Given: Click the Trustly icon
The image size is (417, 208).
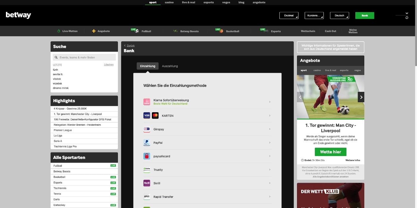Looking at the screenshot, I should click(x=147, y=170).
